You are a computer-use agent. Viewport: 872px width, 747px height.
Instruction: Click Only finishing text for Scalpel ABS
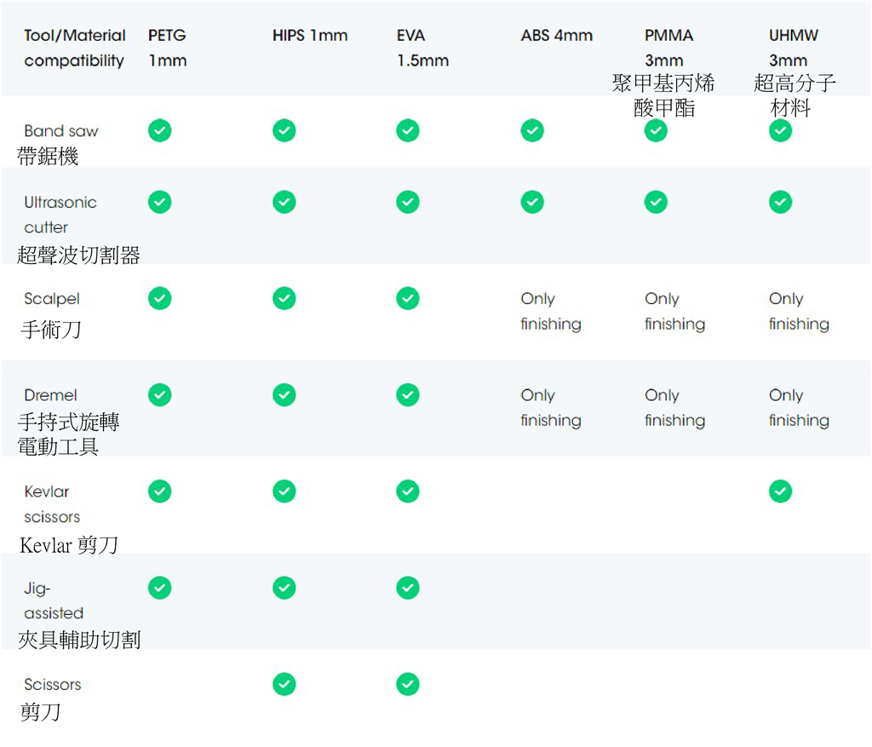[550, 312]
